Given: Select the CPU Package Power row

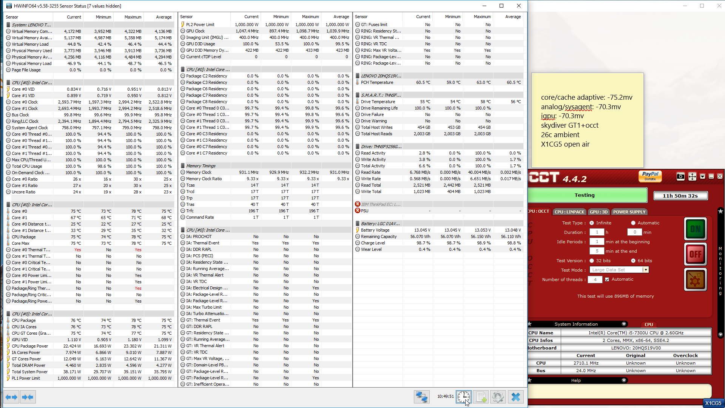Looking at the screenshot, I should (89, 346).
